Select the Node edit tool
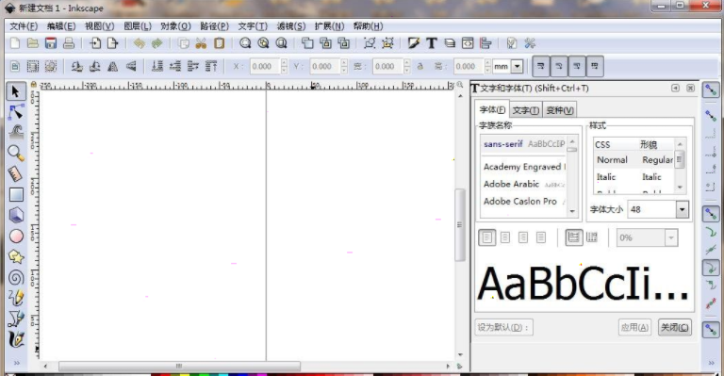This screenshot has height=376, width=724. [x=16, y=111]
